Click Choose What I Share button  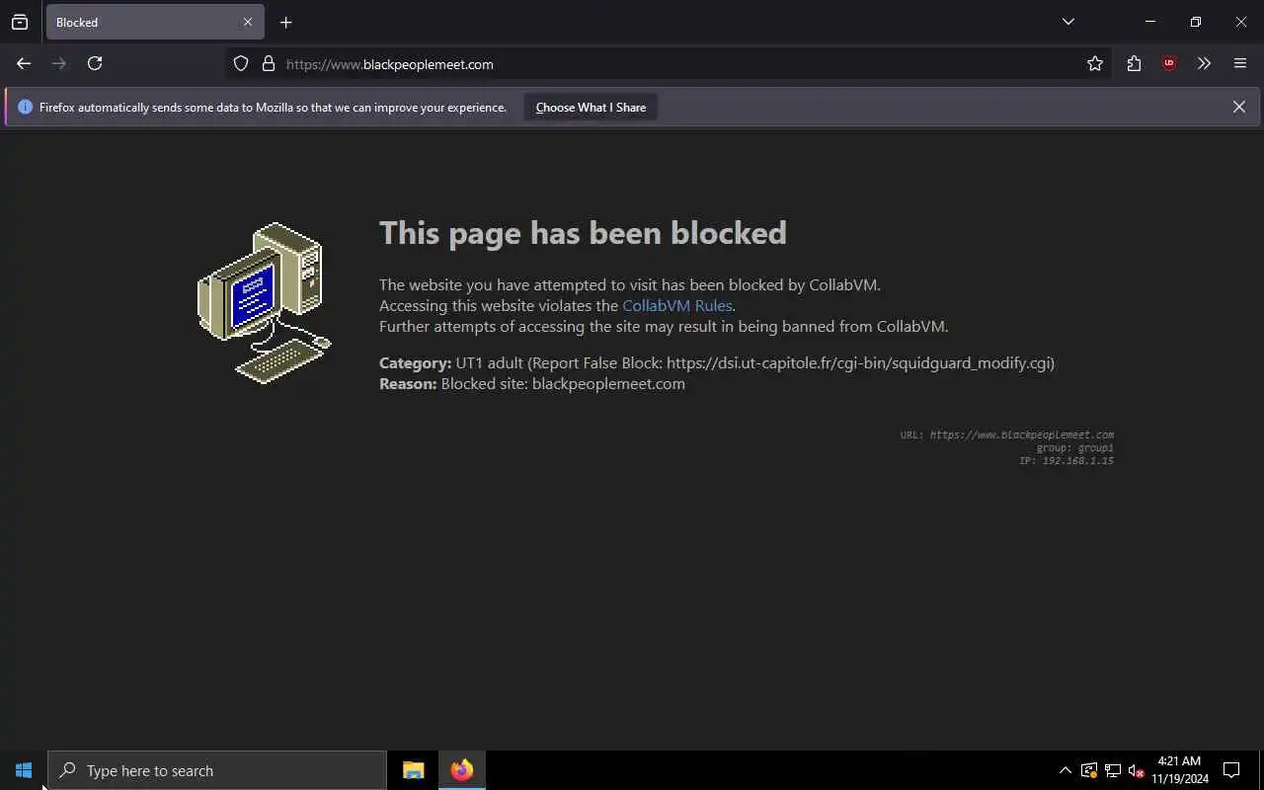click(x=591, y=107)
